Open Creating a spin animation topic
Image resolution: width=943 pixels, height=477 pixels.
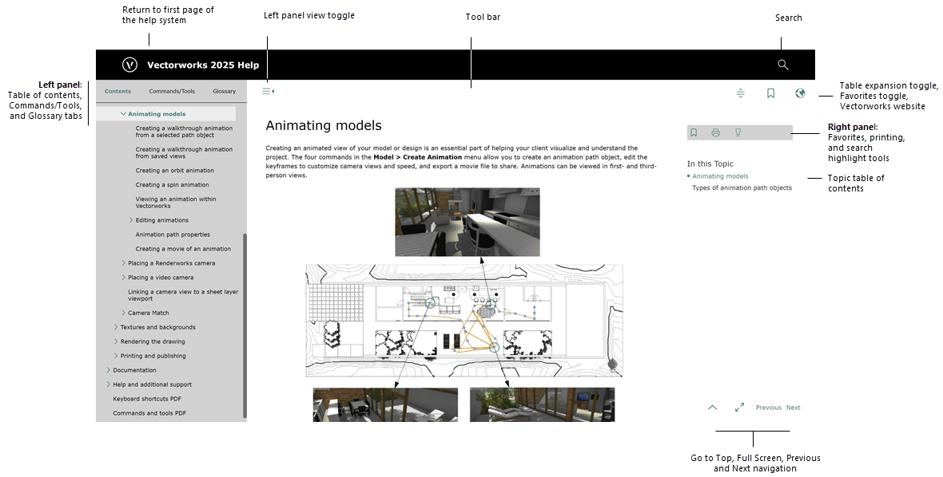(172, 185)
